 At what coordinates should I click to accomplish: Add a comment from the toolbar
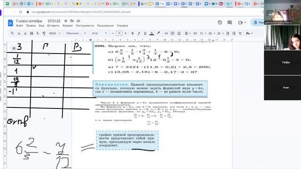pos(173,33)
